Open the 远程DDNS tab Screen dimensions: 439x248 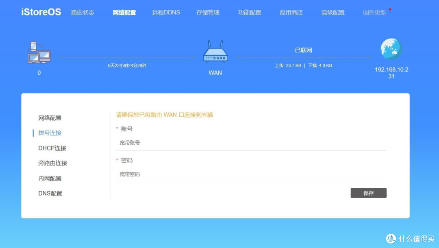click(x=166, y=12)
